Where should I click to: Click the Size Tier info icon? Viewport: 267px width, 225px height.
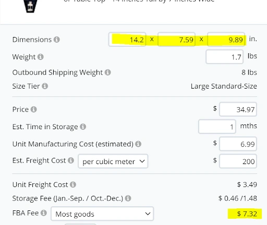pyautogui.click(x=45, y=86)
